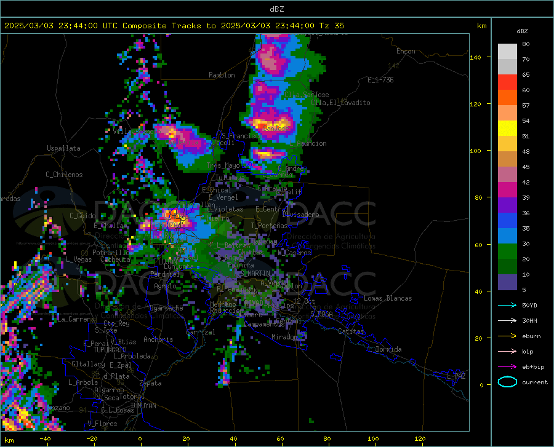Click the Encon place label
Image resolution: width=554 pixels, height=447 pixels.
point(406,51)
